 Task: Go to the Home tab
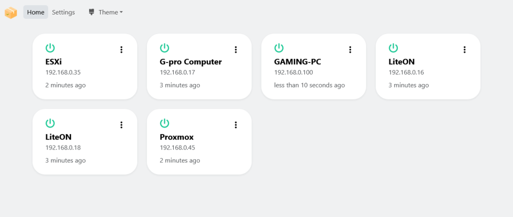36,12
